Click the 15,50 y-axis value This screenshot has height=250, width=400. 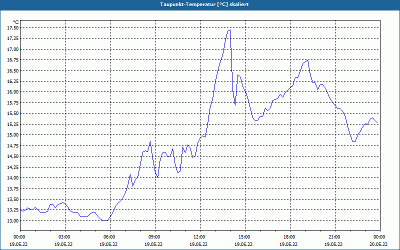coord(13,113)
